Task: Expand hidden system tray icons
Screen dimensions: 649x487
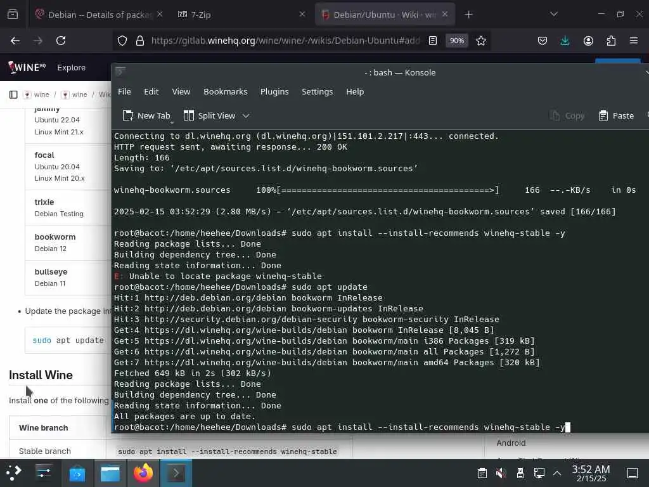Action: pos(557,473)
